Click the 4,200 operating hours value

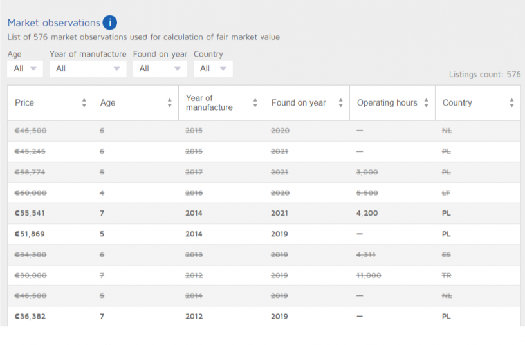coord(367,213)
